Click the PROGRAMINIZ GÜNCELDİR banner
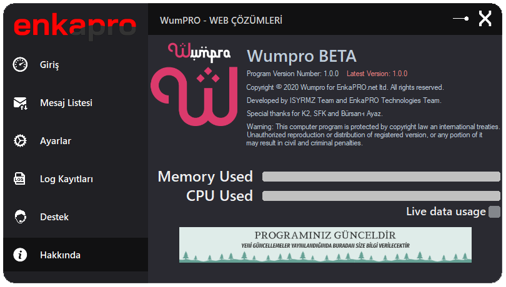Viewport: 506px width, 287px height. tap(325, 245)
